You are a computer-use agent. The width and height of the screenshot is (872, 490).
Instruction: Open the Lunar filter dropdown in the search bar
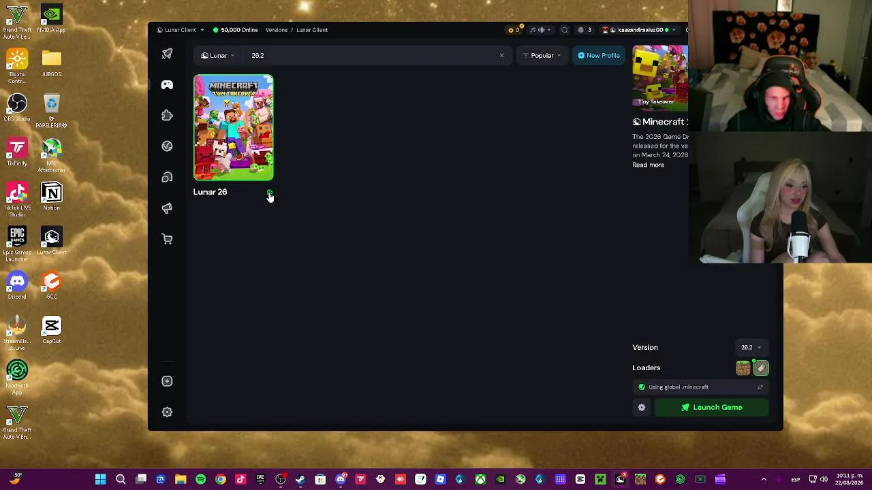coord(218,56)
